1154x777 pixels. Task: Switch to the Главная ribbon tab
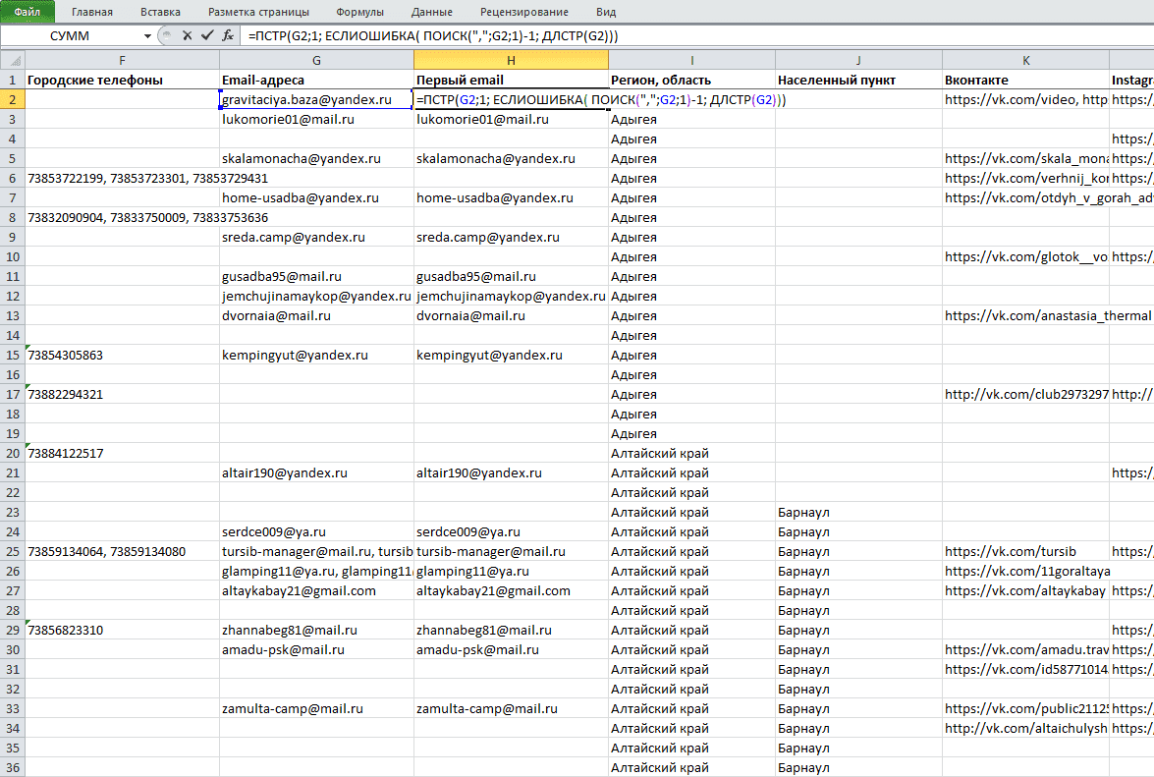(92, 12)
